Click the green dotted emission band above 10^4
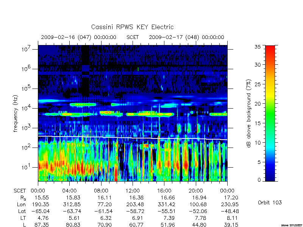This screenshot has height=227, width=303. [83, 105]
